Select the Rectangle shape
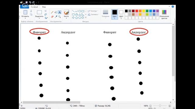Screen dimensions: 195x109 click(83, 11)
